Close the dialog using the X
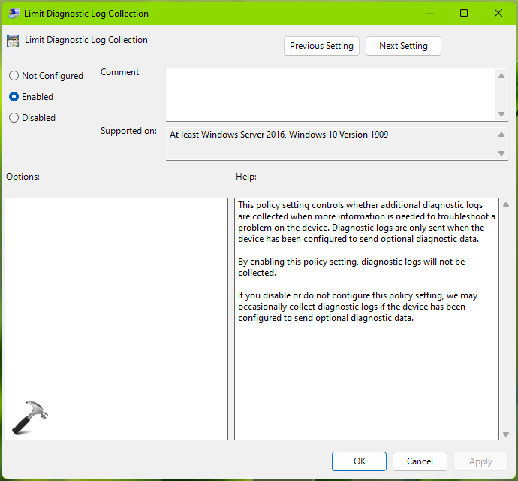 coord(498,13)
